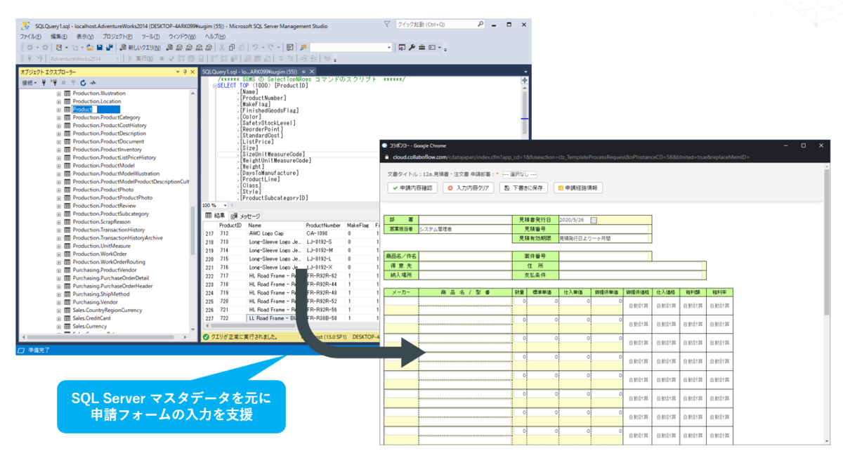Click the ProductNumber column header in results
The image size is (843, 451).
[x=323, y=225]
